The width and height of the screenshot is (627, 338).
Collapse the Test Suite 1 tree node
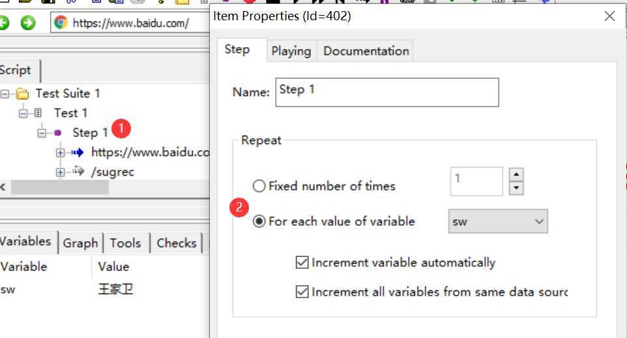coord(5,94)
